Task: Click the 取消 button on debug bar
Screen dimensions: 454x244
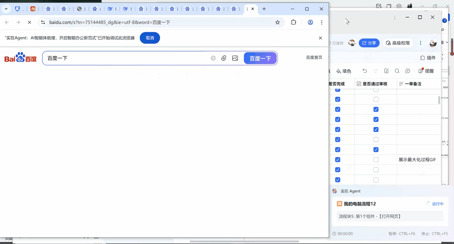Action: 150,38
